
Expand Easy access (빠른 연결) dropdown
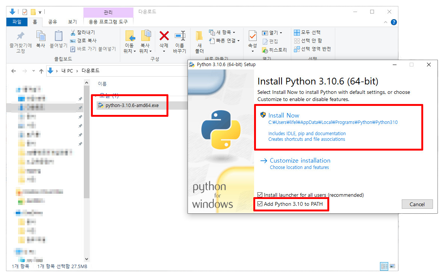pos(224,41)
